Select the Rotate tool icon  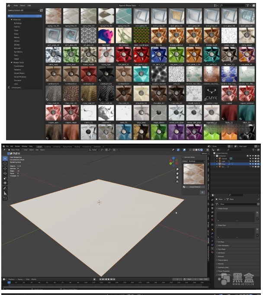[5, 173]
